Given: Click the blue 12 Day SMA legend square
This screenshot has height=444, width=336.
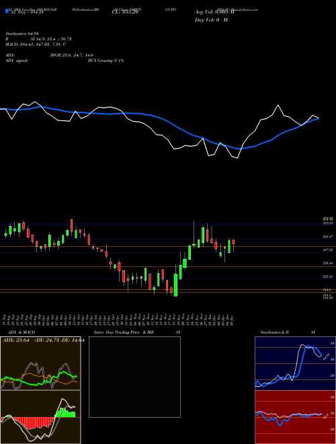Looking at the screenshot, I should (7, 11).
